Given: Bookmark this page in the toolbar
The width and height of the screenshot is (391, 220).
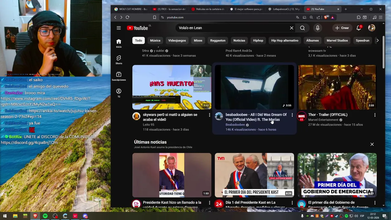Looking at the screenshot, I should 154,17.
